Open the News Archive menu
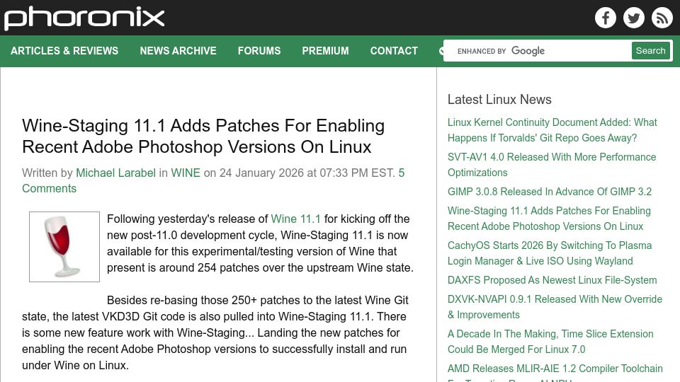 (178, 51)
